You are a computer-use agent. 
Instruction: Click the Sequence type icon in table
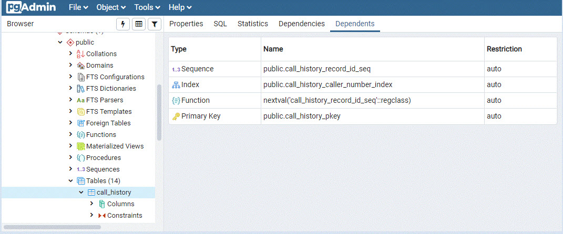pyautogui.click(x=176, y=69)
